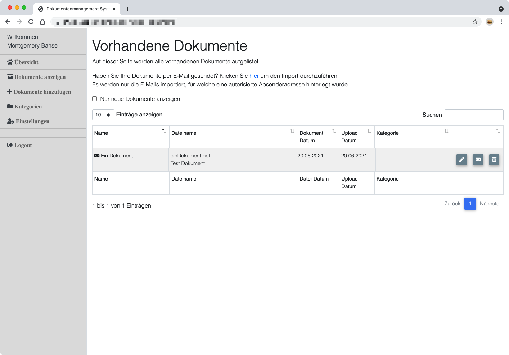Click the folder icon beside Kategorien
Screen dimensions: 509x355
pyautogui.click(x=10, y=106)
